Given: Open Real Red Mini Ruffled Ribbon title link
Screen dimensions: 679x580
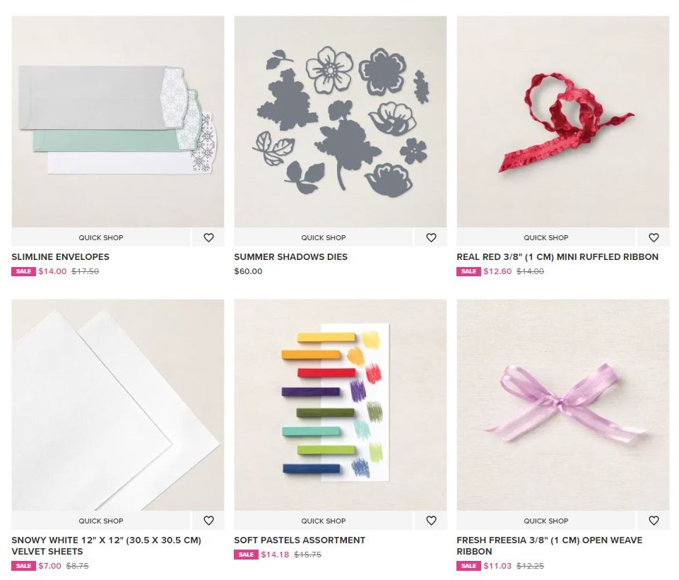Looking at the screenshot, I should [557, 256].
